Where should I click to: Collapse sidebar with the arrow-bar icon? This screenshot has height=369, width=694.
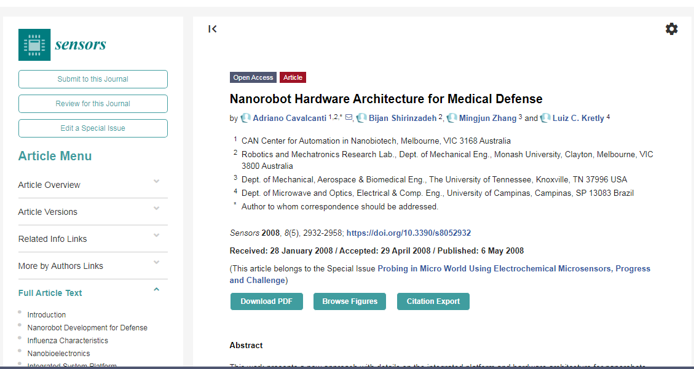point(213,29)
